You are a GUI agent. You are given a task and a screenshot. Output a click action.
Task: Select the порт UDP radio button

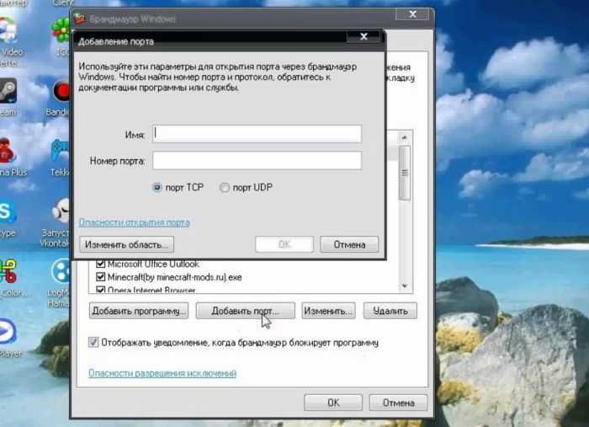225,187
